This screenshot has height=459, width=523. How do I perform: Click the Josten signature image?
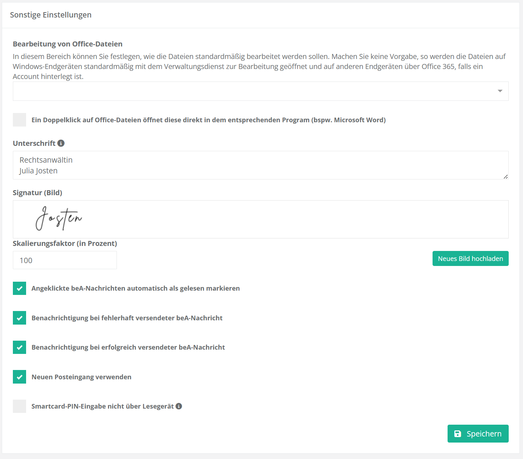click(x=59, y=218)
